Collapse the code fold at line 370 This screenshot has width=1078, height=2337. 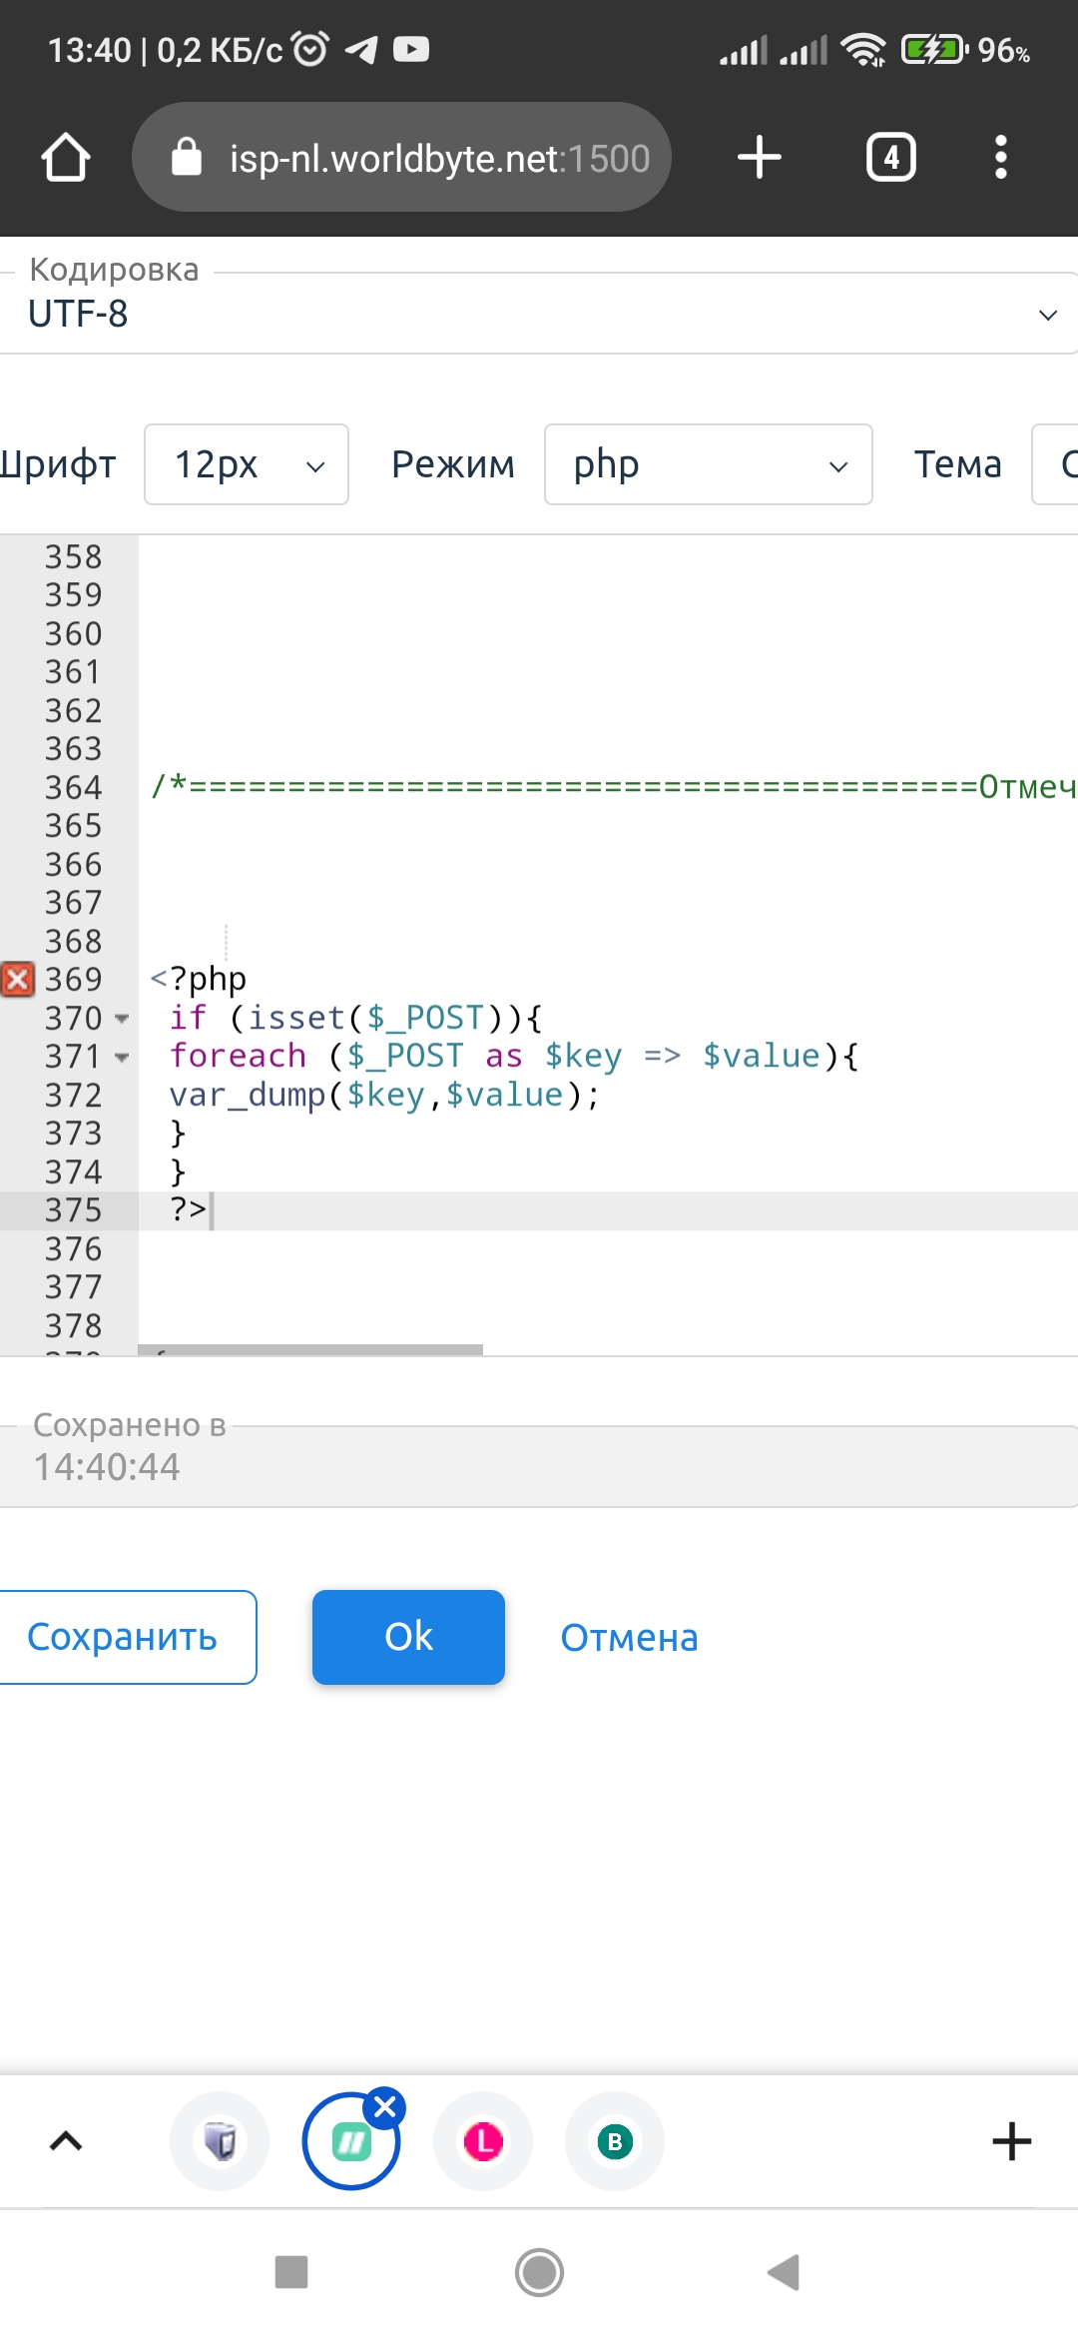tap(122, 1019)
